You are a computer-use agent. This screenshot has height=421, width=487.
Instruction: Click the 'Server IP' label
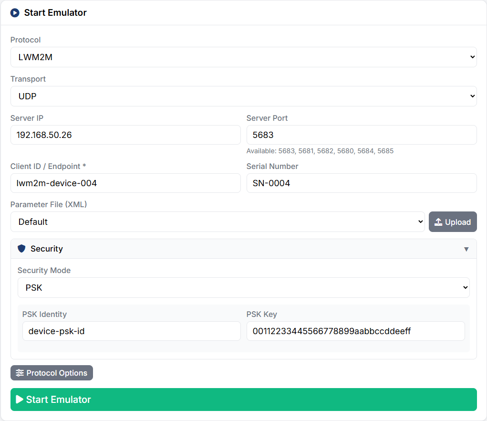27,118
